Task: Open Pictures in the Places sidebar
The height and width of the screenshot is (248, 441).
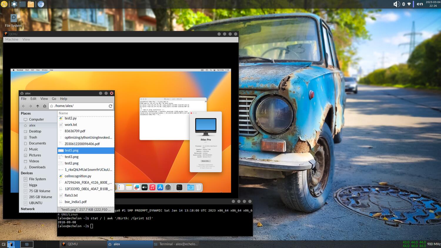Action: 38,155
